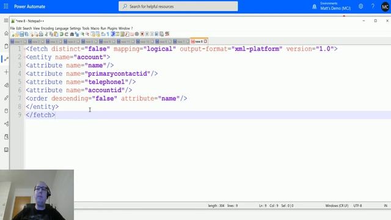Toggle Power Automate hamburger navigation menu

pyautogui.click(x=6, y=20)
